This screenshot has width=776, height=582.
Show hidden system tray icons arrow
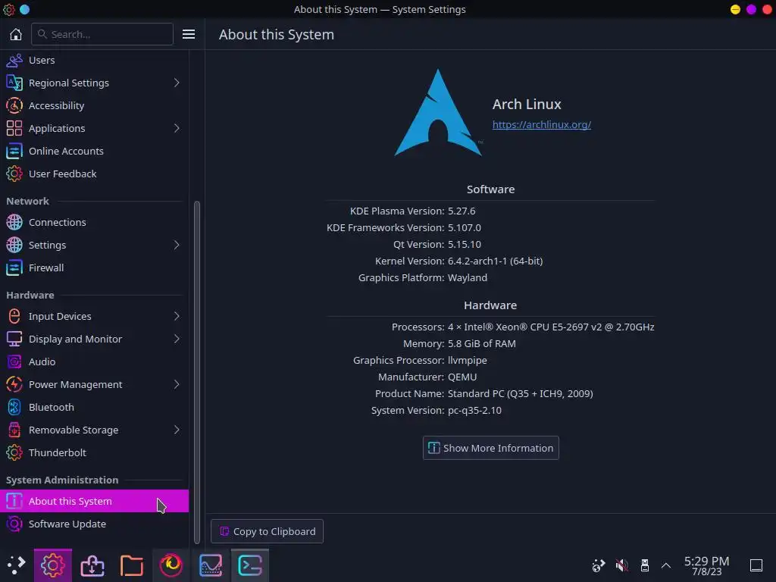666,565
